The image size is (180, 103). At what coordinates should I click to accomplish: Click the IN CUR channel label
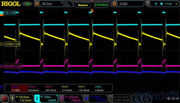tap(10, 12)
